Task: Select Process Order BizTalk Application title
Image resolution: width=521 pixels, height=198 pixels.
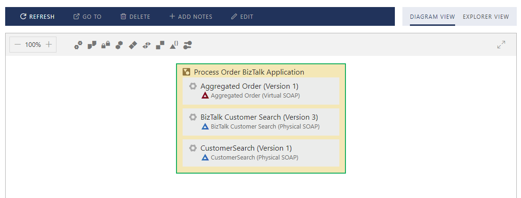Action: point(249,72)
